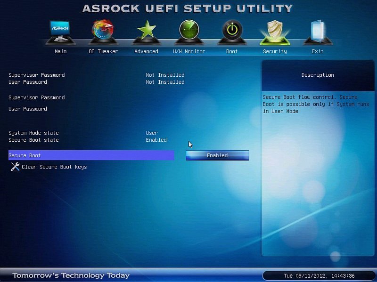Go to the Exit tab label
Viewport: 377px width, 282px height.
coord(318,51)
